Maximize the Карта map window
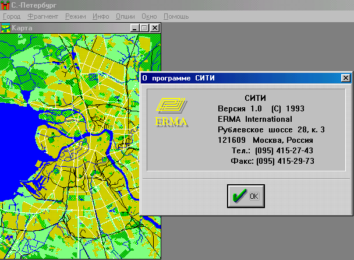Screen dimensions: 354x260 point(144,27)
